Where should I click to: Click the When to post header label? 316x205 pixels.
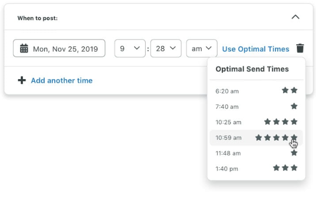point(37,18)
